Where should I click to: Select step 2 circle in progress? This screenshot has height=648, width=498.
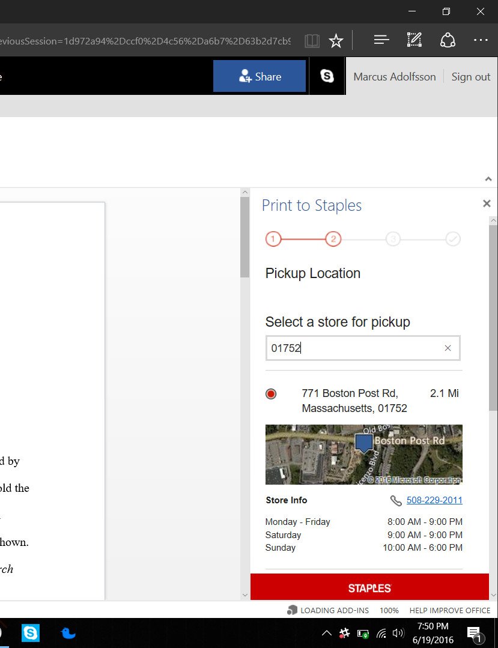coord(333,239)
